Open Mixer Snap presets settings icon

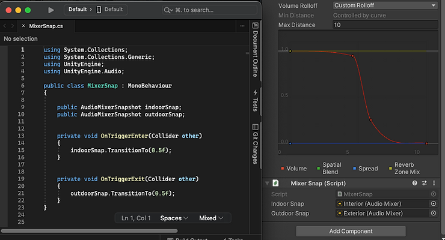tap(425, 183)
